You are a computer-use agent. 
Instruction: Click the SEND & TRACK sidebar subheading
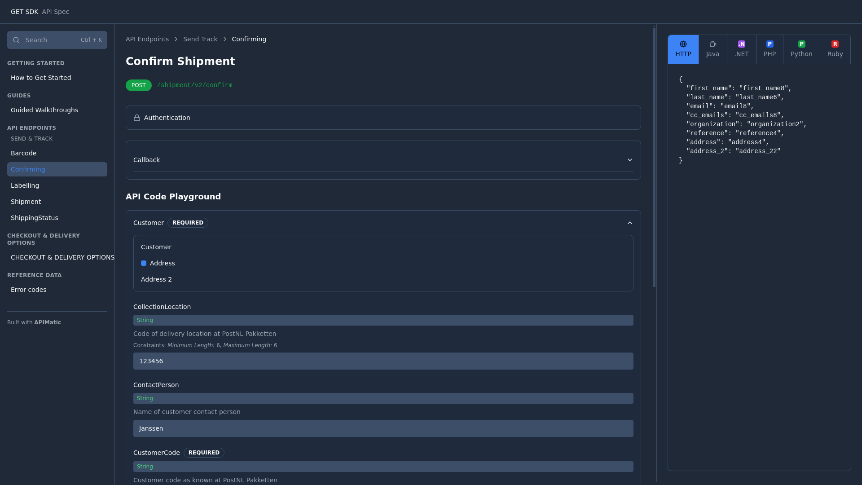[32, 139]
